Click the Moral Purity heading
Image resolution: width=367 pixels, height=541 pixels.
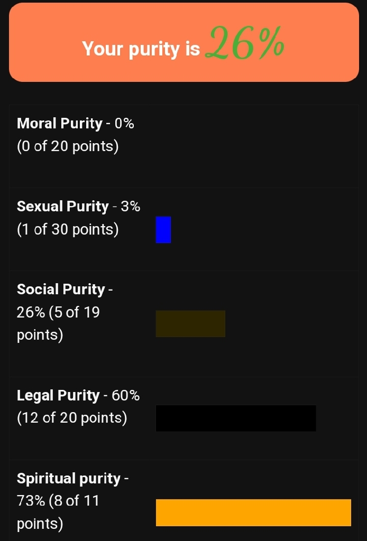pyautogui.click(x=60, y=123)
